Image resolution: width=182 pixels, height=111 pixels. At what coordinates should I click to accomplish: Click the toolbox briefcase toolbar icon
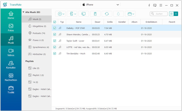(x=130, y=14)
